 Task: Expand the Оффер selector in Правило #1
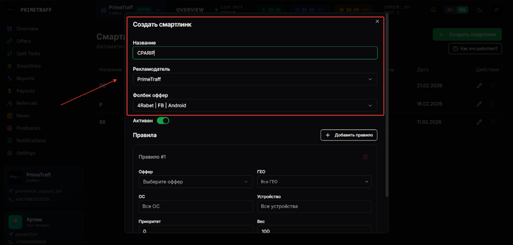[x=195, y=182]
